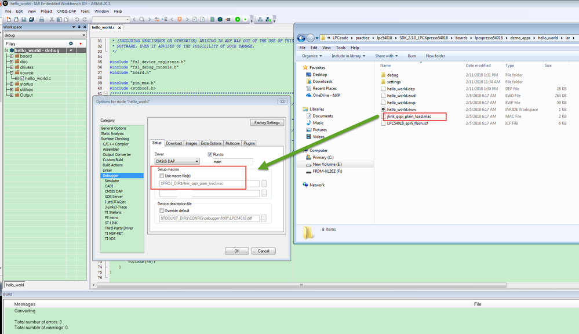
Task: Toggle hello_world - debug checkmark cell
Action: click(71, 50)
